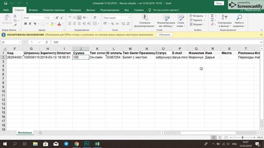This screenshot has width=264, height=148.
Task: Open the Формат cells dropdown
Action: tap(197, 24)
